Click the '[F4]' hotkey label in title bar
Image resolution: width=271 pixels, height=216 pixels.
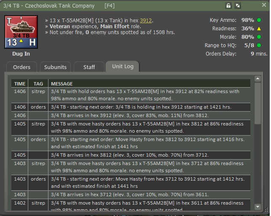coord(110,6)
